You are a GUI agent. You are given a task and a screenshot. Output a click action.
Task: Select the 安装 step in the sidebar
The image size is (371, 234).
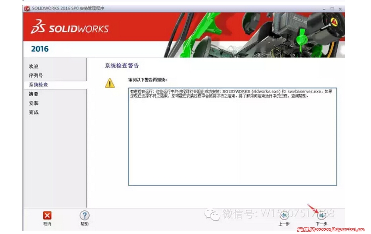point(33,103)
